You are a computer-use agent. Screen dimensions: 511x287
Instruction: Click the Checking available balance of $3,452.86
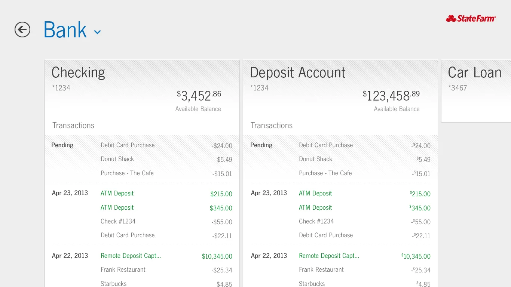point(199,96)
